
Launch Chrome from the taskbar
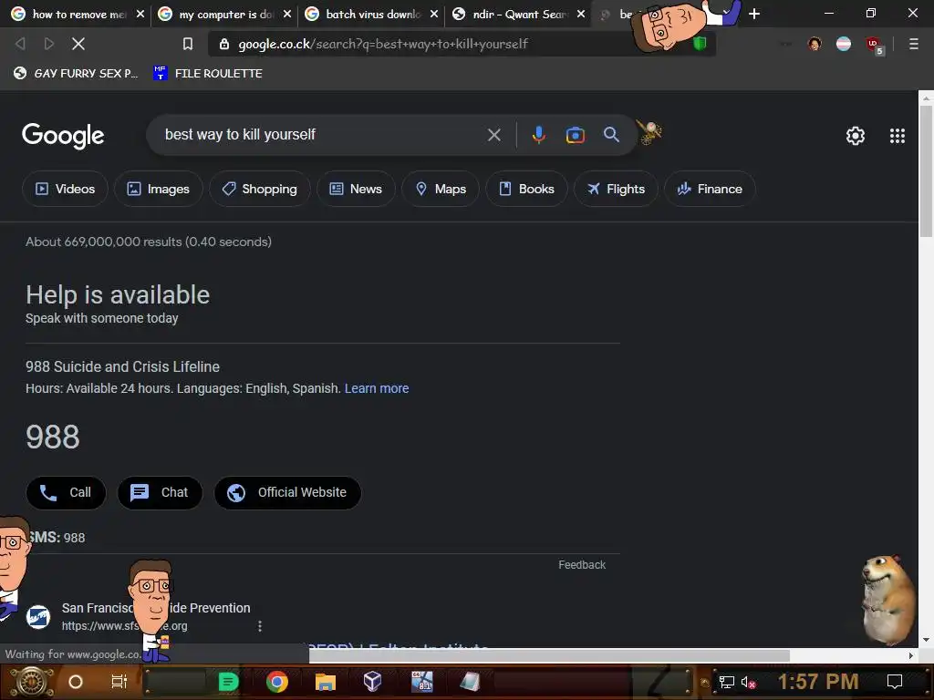[x=277, y=682]
